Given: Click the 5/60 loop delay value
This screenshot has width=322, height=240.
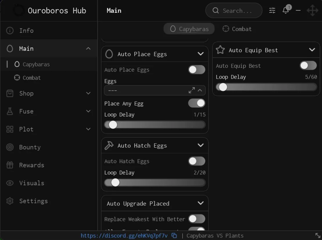Looking at the screenshot, I should point(311,77).
